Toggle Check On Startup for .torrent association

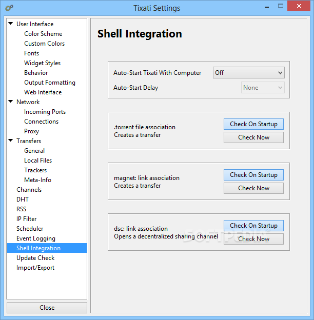[x=253, y=124]
